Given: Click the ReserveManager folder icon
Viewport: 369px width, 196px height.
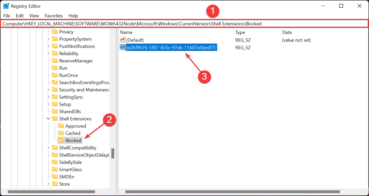Looking at the screenshot, I should 54,61.
